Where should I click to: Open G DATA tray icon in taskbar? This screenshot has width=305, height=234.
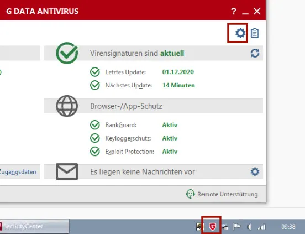pos(212,227)
